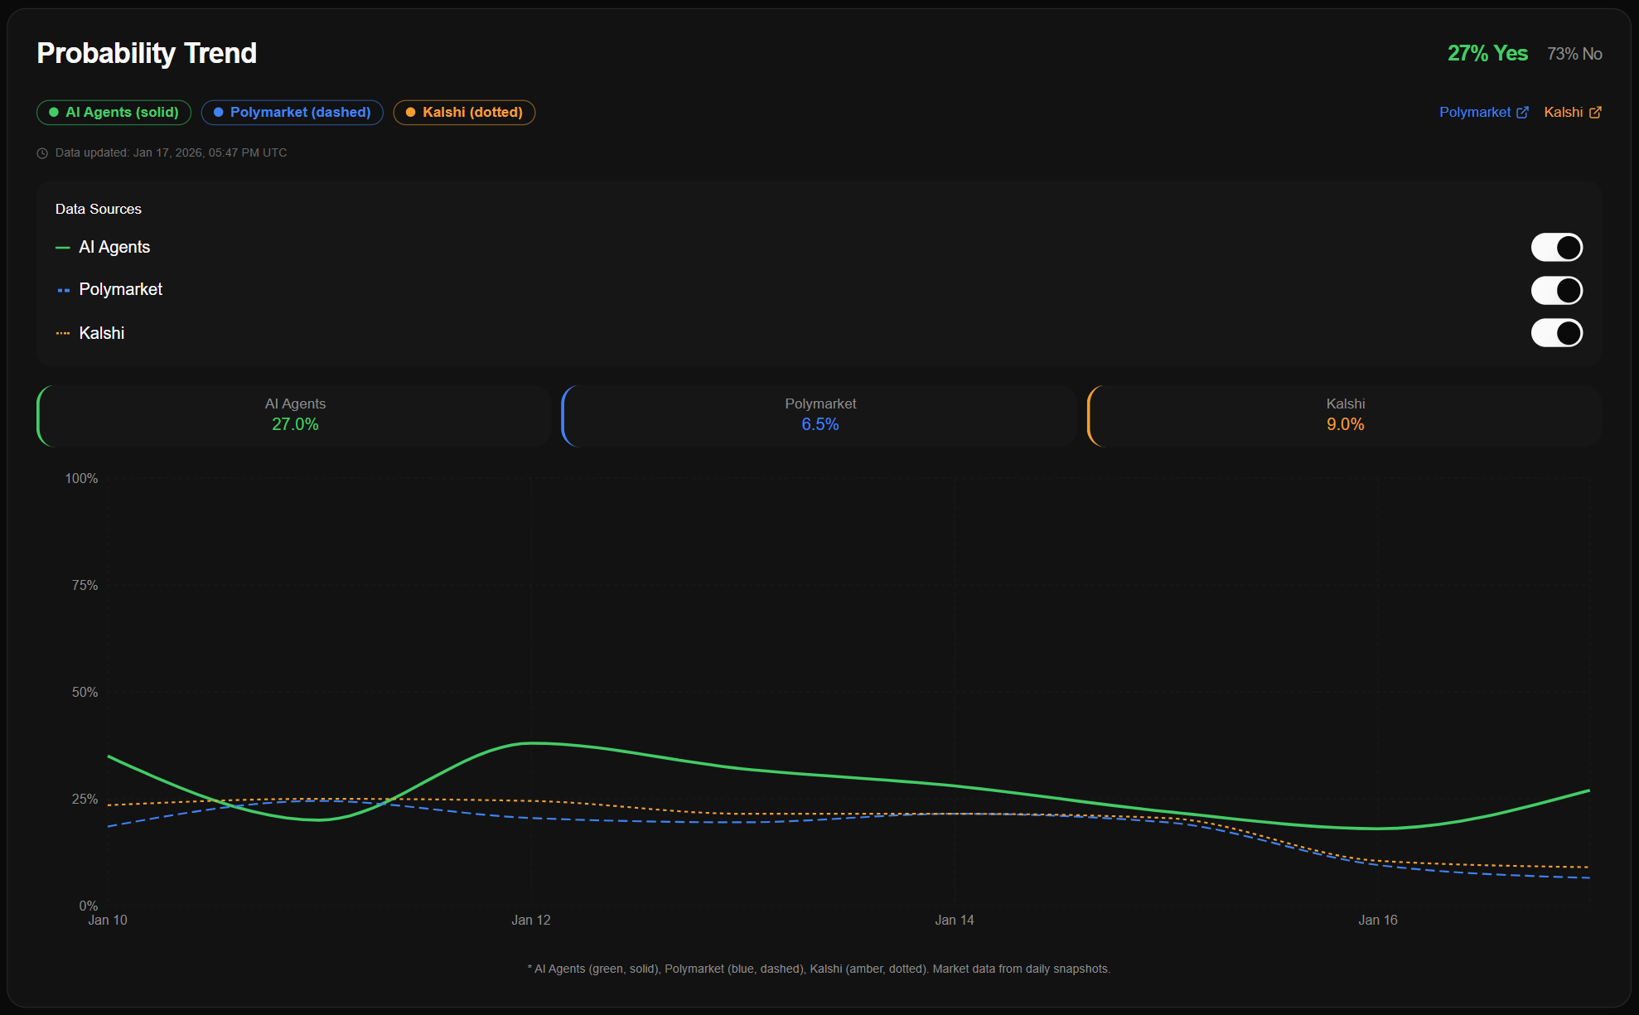The height and width of the screenshot is (1015, 1639).
Task: Click the 27% Yes probability label
Action: (1487, 52)
